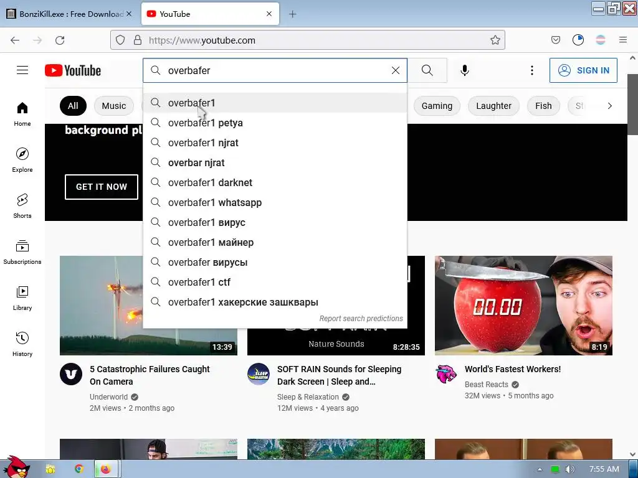
Task: Switch to the BonziKill.exe browser tab
Action: (70, 14)
